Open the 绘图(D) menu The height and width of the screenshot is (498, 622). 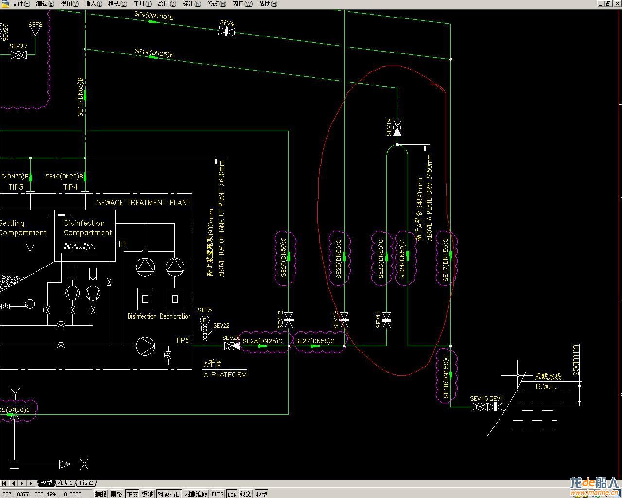click(x=167, y=4)
